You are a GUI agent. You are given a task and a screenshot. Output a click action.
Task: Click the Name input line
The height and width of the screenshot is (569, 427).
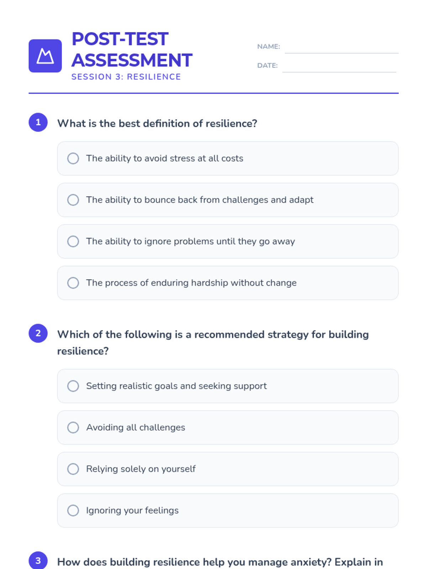pyautogui.click(x=341, y=48)
